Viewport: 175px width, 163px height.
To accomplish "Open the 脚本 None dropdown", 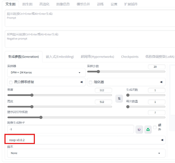I will click(86, 153).
